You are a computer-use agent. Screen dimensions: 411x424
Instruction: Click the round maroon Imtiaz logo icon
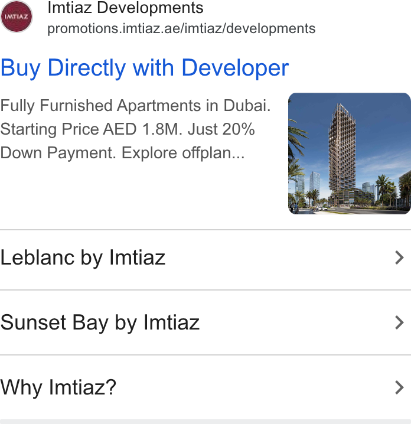[x=17, y=17]
